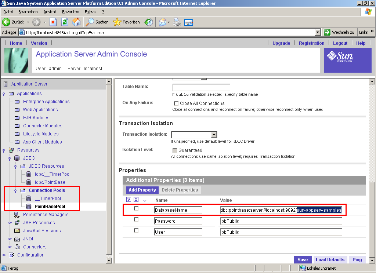Open the Mail button dropdown arrow

click(x=169, y=22)
